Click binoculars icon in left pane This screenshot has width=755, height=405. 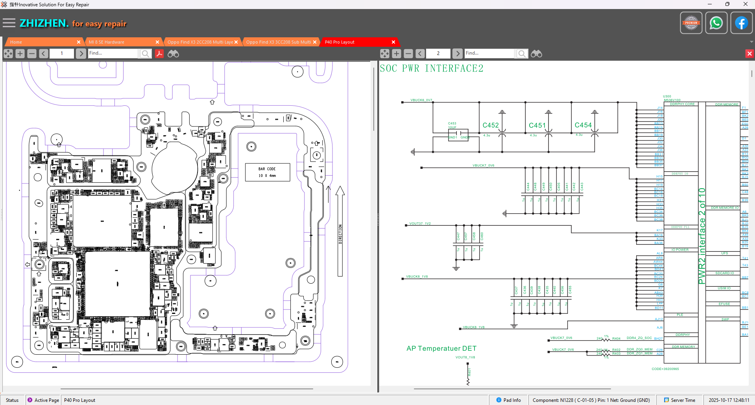pos(173,53)
